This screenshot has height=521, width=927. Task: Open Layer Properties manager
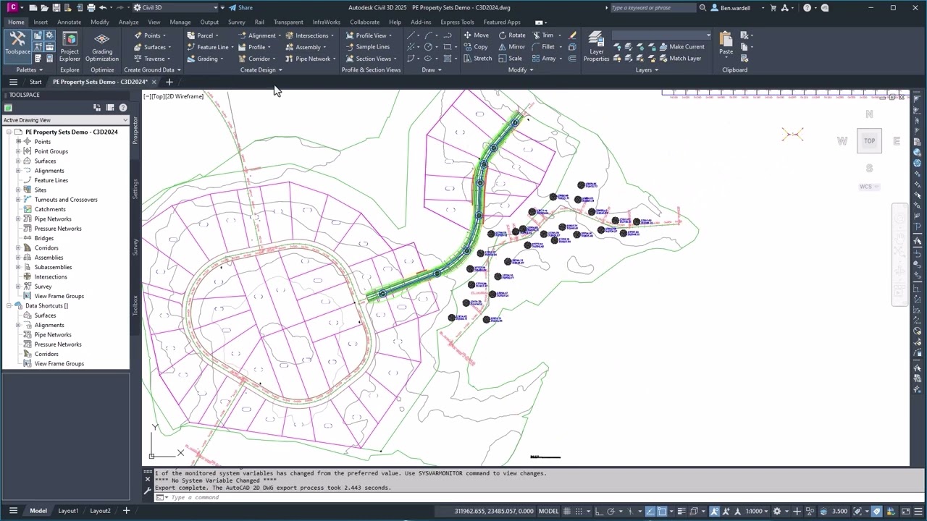[x=596, y=46]
